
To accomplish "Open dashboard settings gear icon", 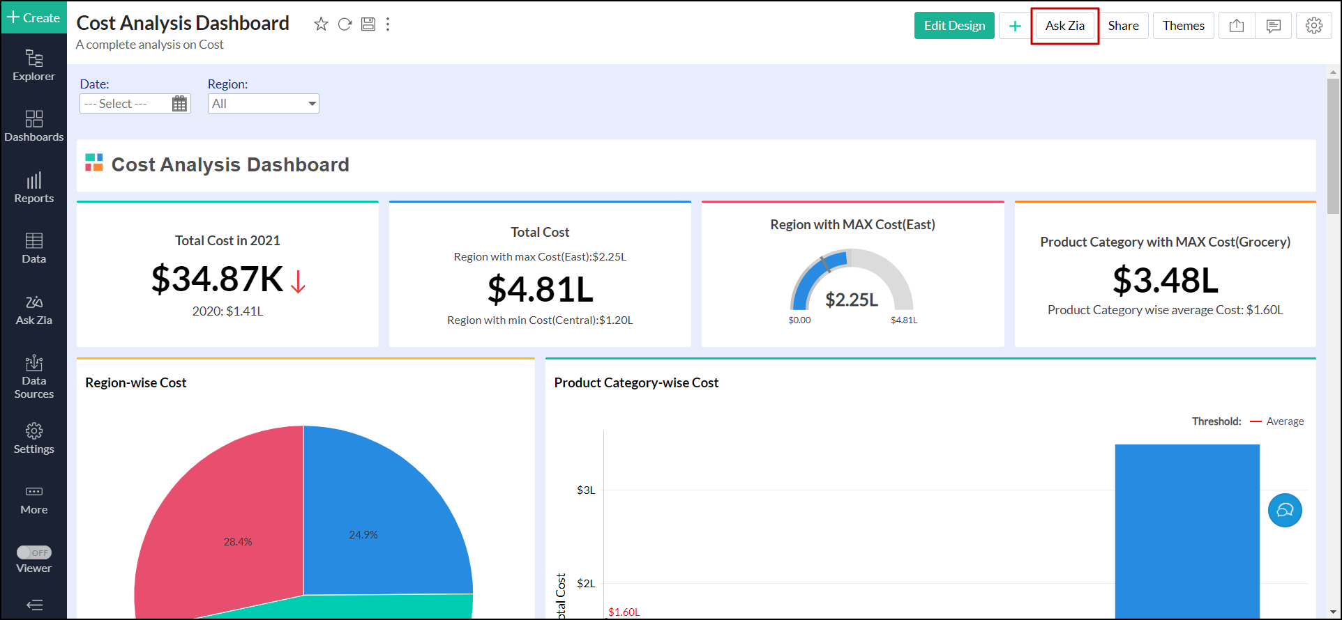I will pos(1313,26).
